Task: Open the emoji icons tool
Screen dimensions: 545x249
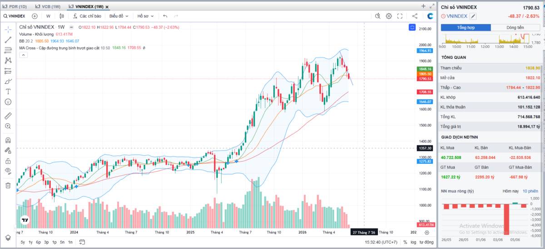Action: (8, 102)
